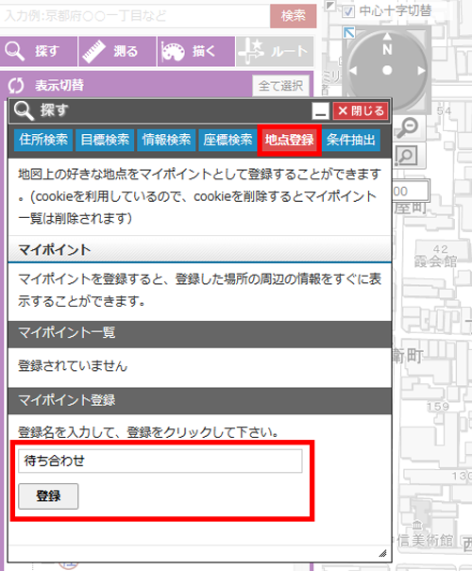The width and height of the screenshot is (472, 571).
Task: Click the registration name input field
Action: coord(160,461)
